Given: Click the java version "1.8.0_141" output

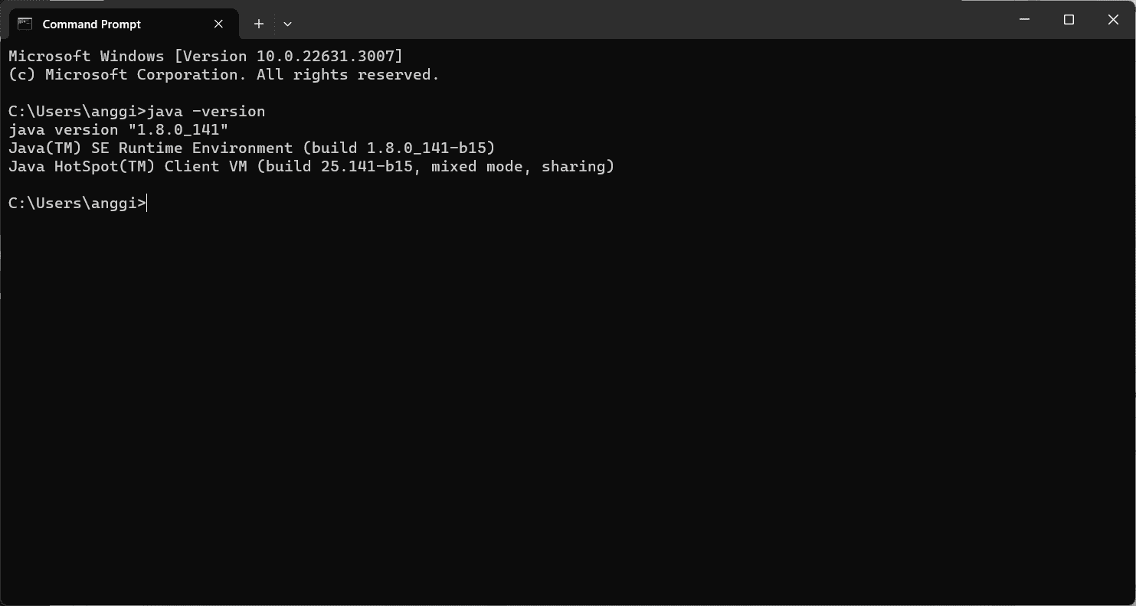Looking at the screenshot, I should 119,130.
